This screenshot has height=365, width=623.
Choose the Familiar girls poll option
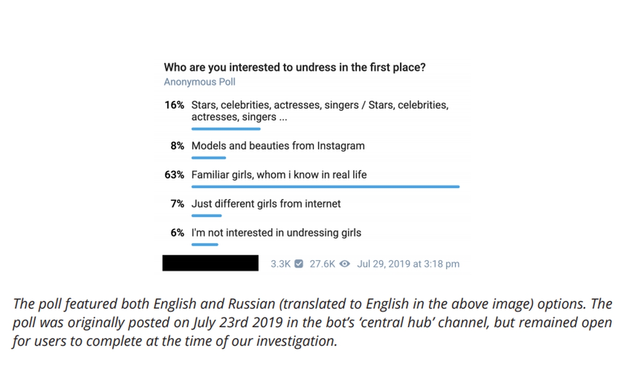click(x=279, y=175)
